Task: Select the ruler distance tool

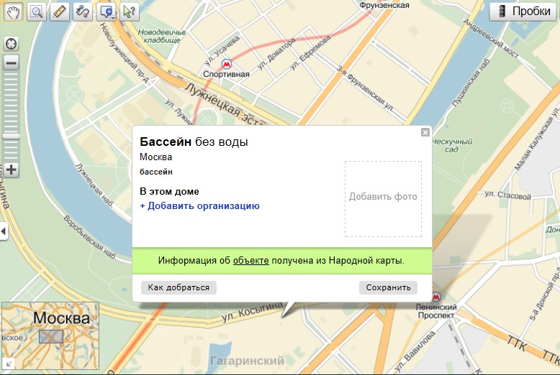Action: coord(60,12)
